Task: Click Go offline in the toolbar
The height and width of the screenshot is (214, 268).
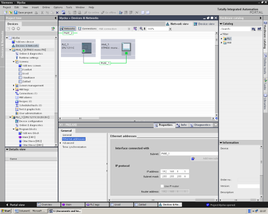Action: (109, 13)
